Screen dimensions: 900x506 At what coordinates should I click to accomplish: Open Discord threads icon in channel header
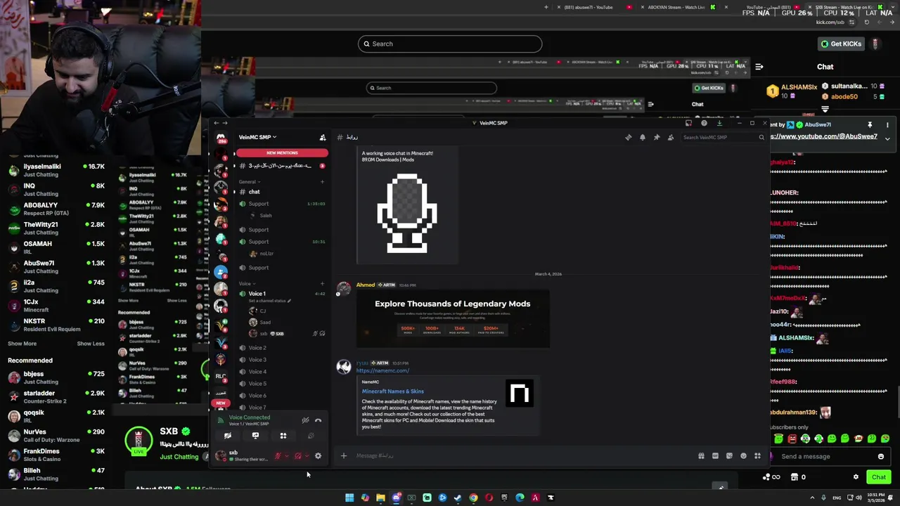click(x=628, y=137)
